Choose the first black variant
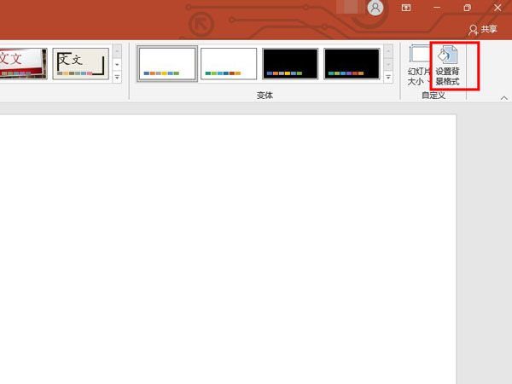The image size is (512, 384). click(x=290, y=63)
